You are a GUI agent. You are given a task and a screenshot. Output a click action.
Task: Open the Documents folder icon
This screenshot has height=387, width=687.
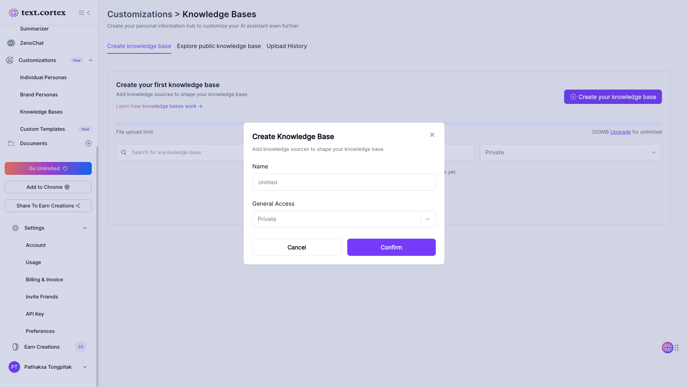point(11,143)
